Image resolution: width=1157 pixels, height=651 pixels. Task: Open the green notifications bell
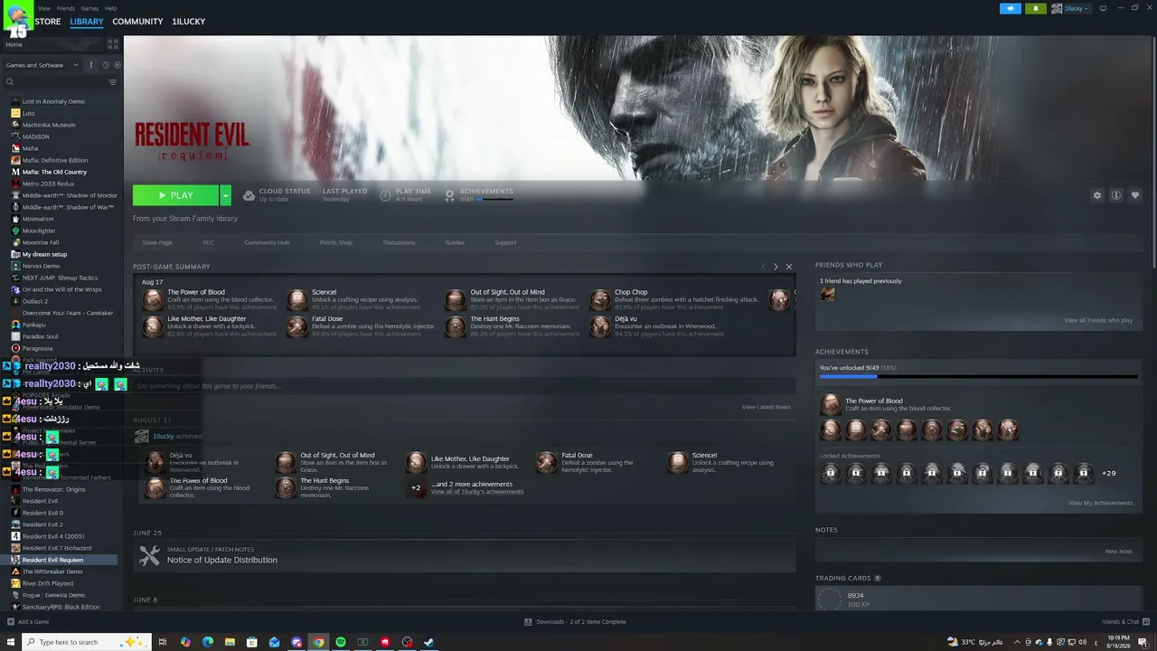1036,9
